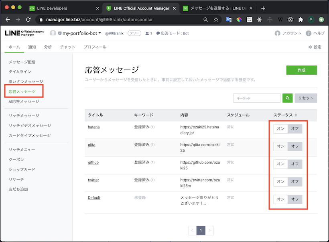329x242 pixels.
Task: Click the zoom magnifier icon in address bar
Action: [x=205, y=20]
